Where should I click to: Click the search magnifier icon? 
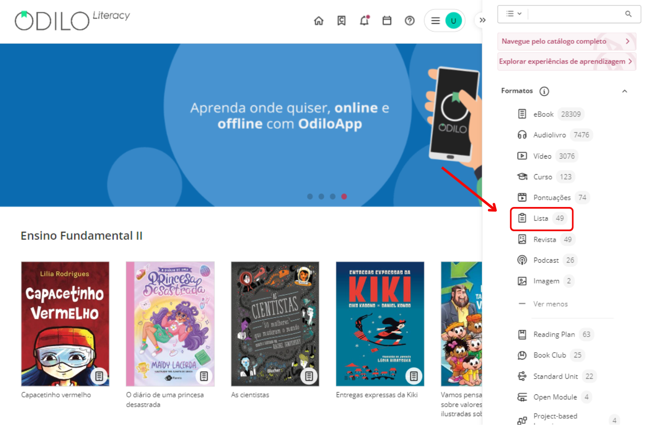pos(629,14)
